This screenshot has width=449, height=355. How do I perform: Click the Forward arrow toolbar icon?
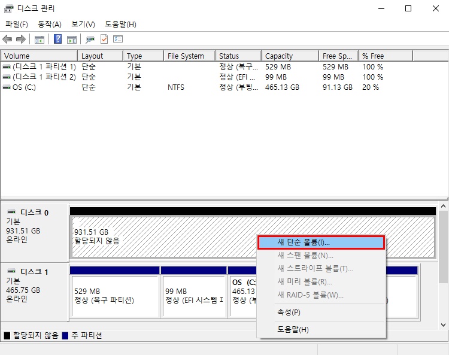tap(21, 40)
